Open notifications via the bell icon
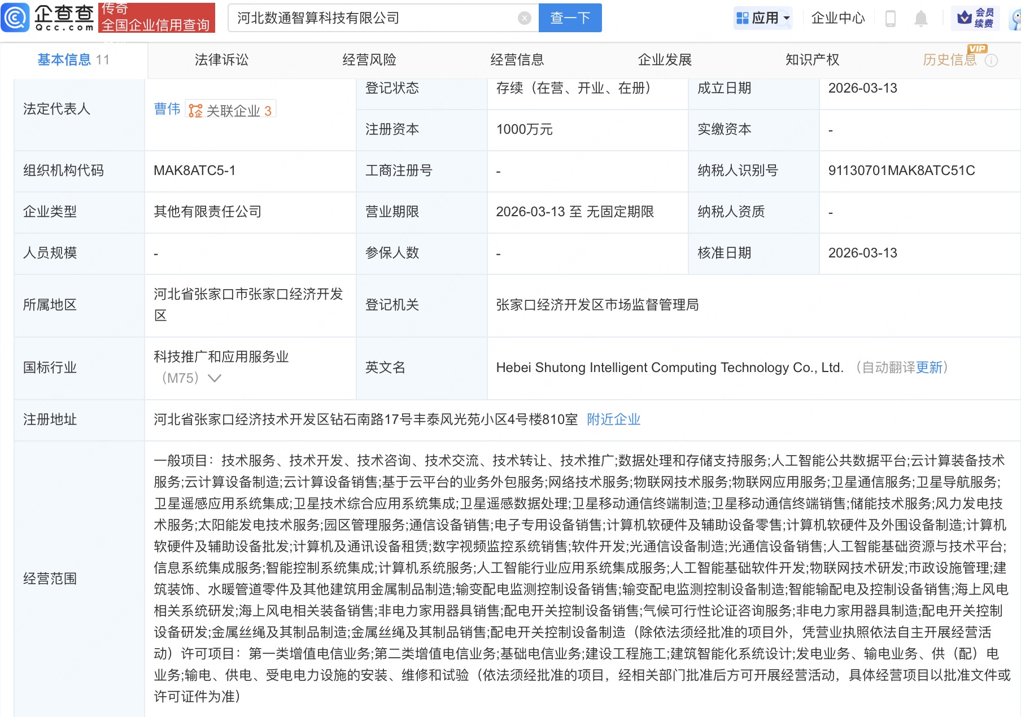Image resolution: width=1021 pixels, height=717 pixels. (x=920, y=18)
